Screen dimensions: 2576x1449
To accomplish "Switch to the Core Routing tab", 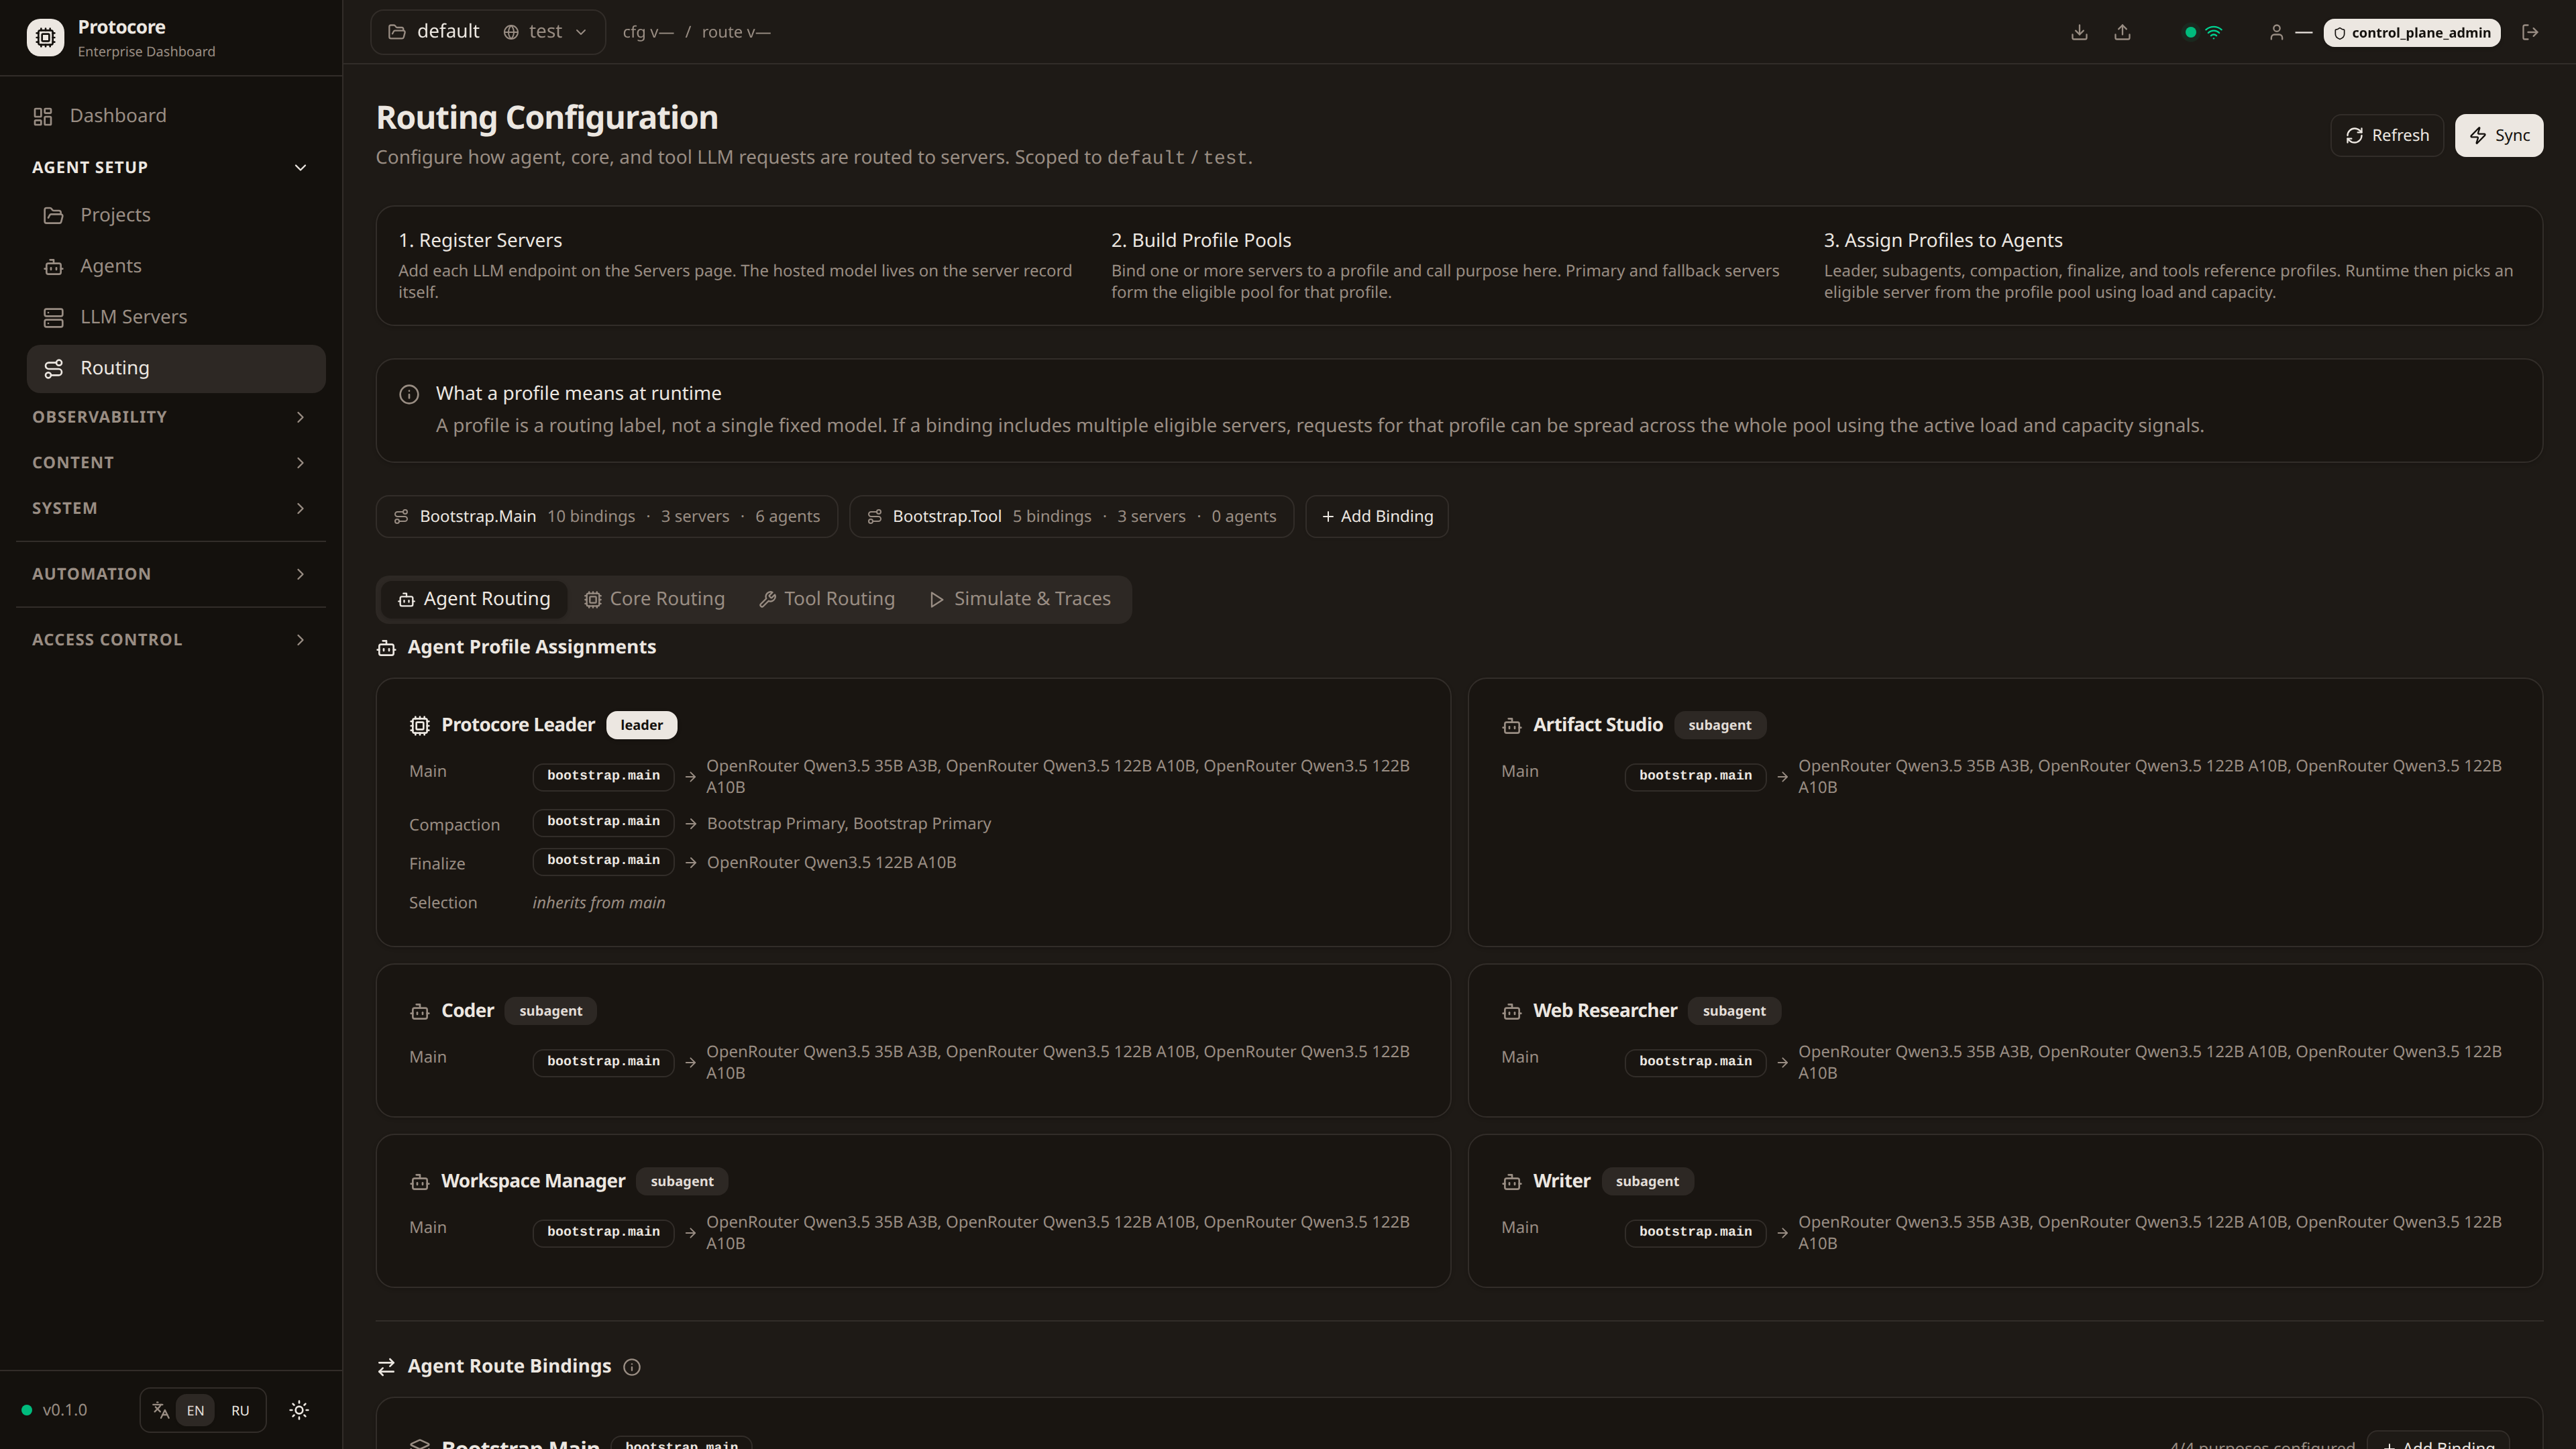I will tap(655, 599).
